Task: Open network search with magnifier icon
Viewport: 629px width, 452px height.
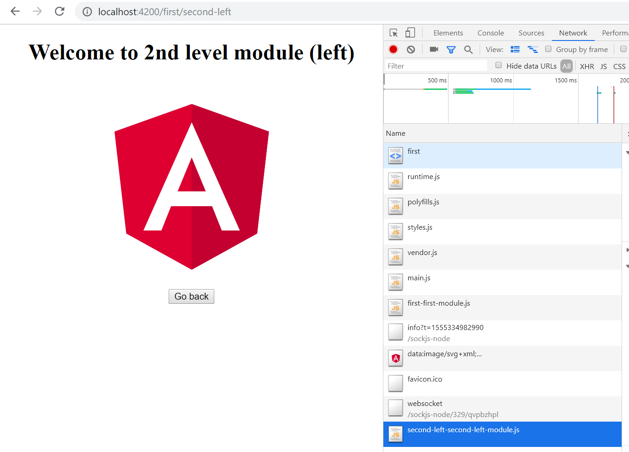Action: 468,49
